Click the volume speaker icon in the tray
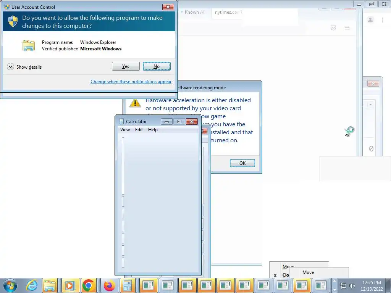The height and width of the screenshot is (293, 391). [352, 286]
